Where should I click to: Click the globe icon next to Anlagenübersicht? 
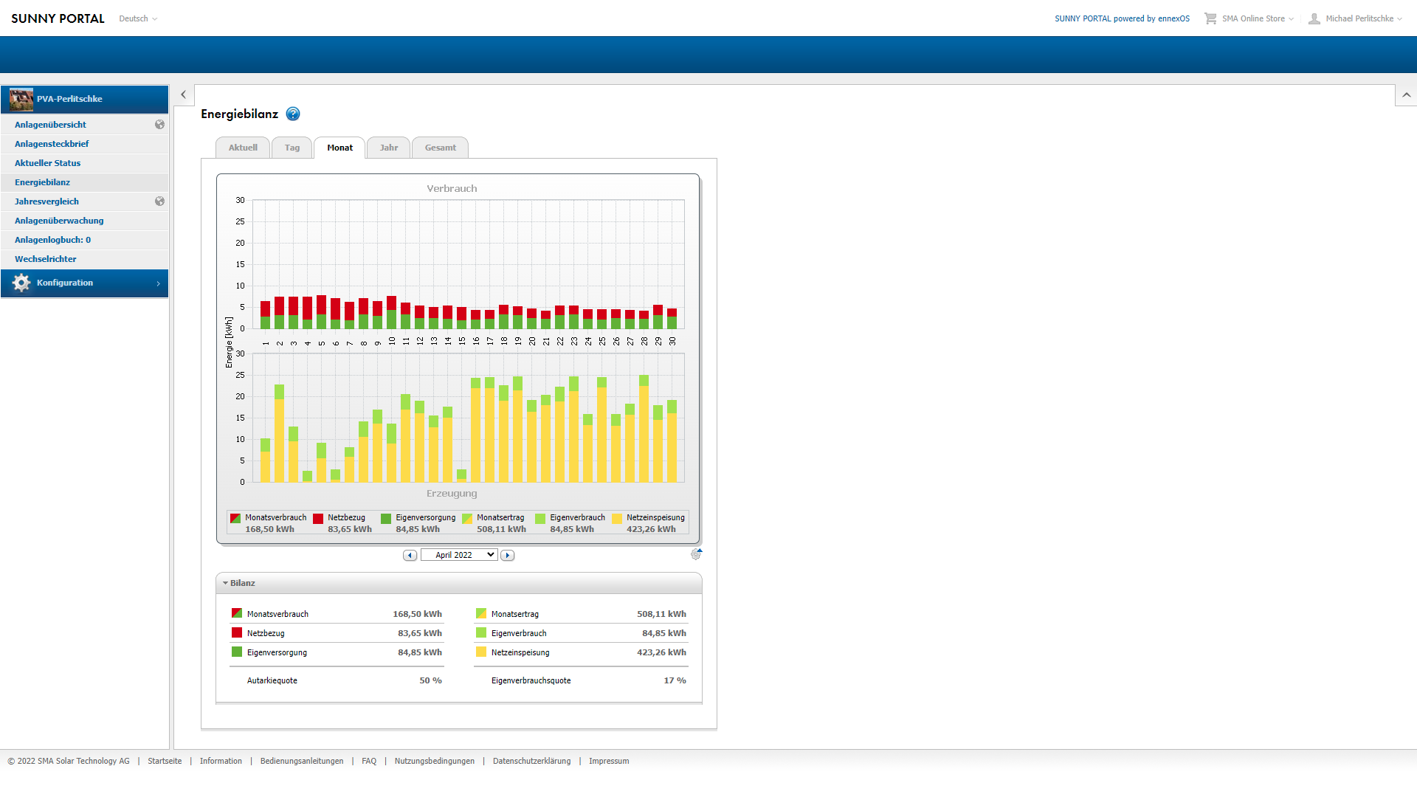(x=159, y=125)
